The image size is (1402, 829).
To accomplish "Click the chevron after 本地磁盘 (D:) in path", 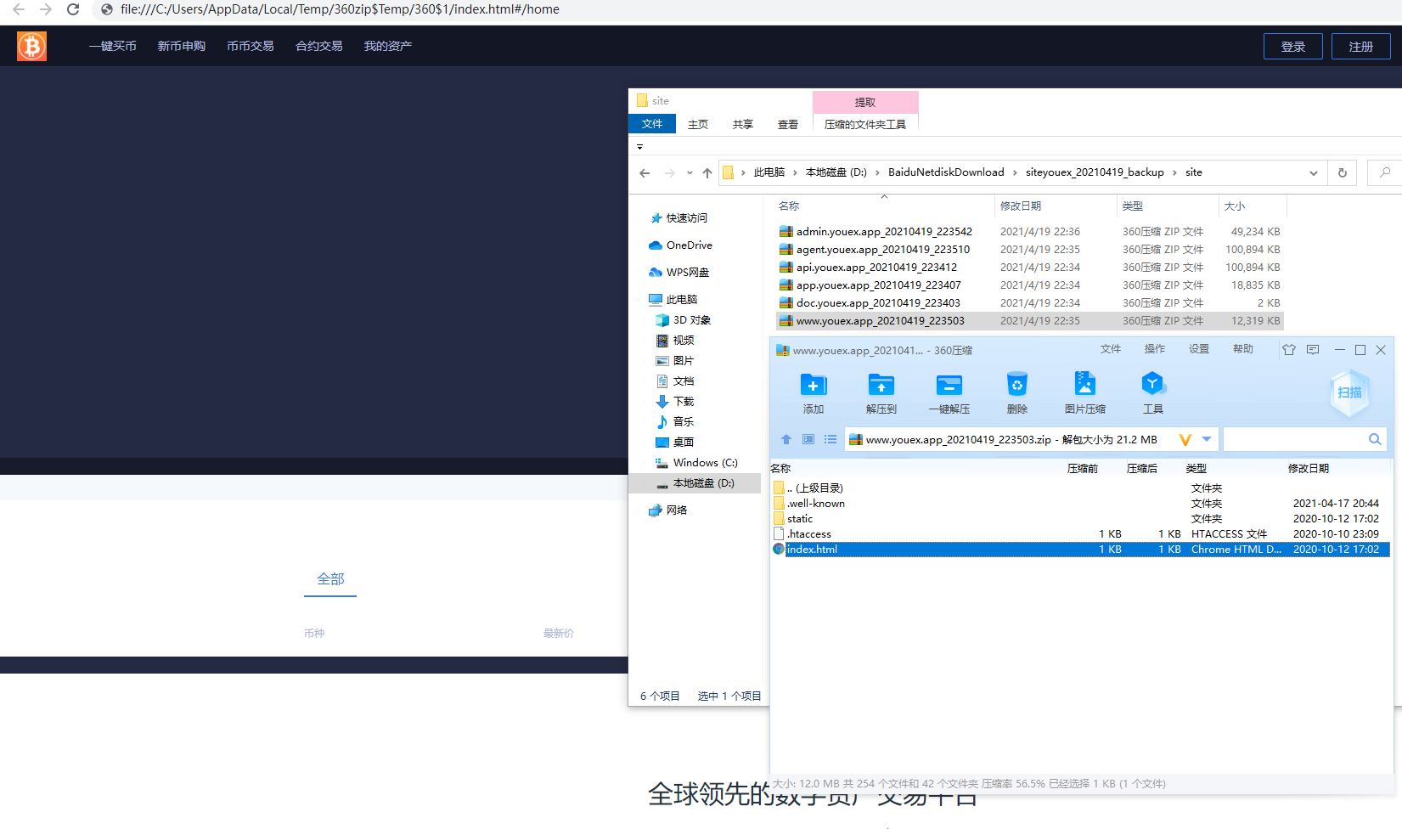I will [x=877, y=172].
